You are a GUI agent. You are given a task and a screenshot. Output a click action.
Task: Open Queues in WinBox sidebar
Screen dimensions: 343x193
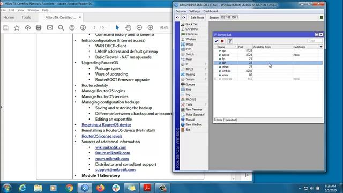[190, 85]
